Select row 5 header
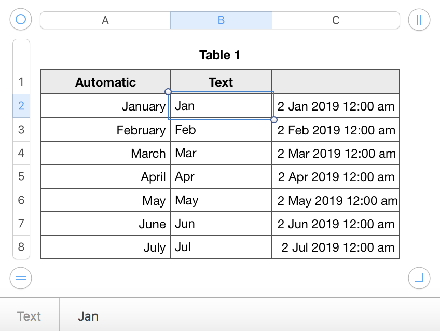 (x=21, y=176)
